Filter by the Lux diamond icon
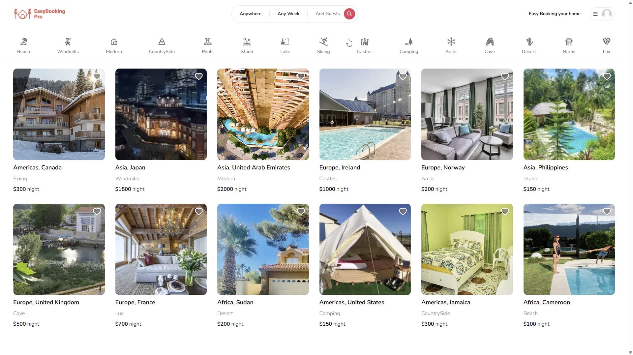Viewport: 633px width, 355px height. (x=607, y=42)
